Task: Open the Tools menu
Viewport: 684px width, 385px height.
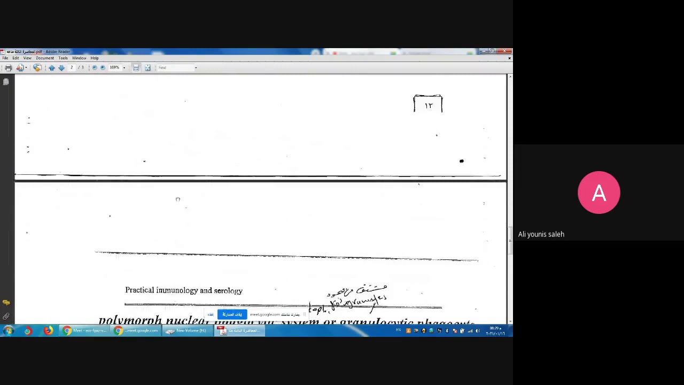Action: click(x=63, y=58)
